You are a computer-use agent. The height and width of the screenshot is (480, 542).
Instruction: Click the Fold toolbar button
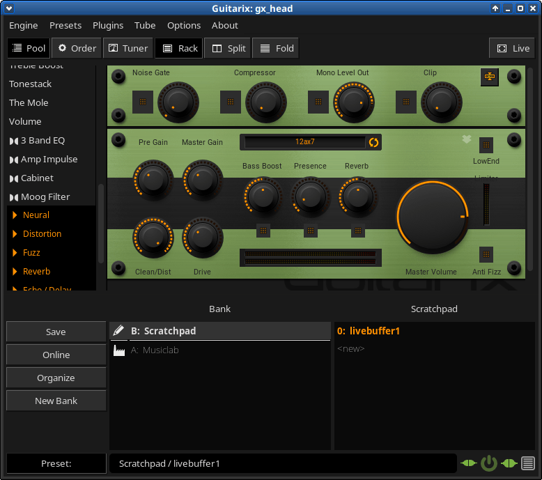pos(276,48)
